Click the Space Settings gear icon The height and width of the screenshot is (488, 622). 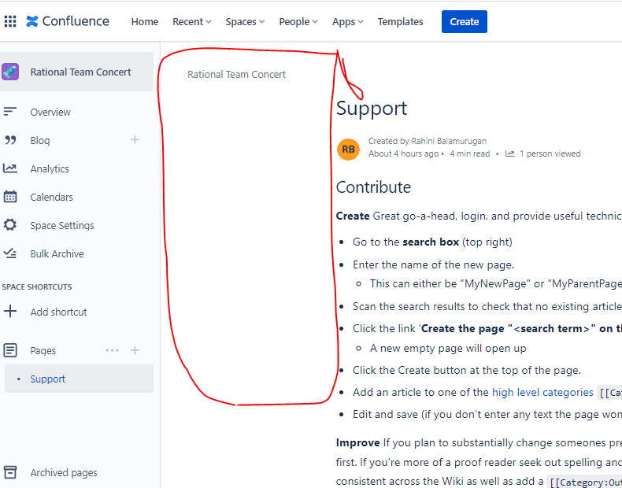[10, 225]
